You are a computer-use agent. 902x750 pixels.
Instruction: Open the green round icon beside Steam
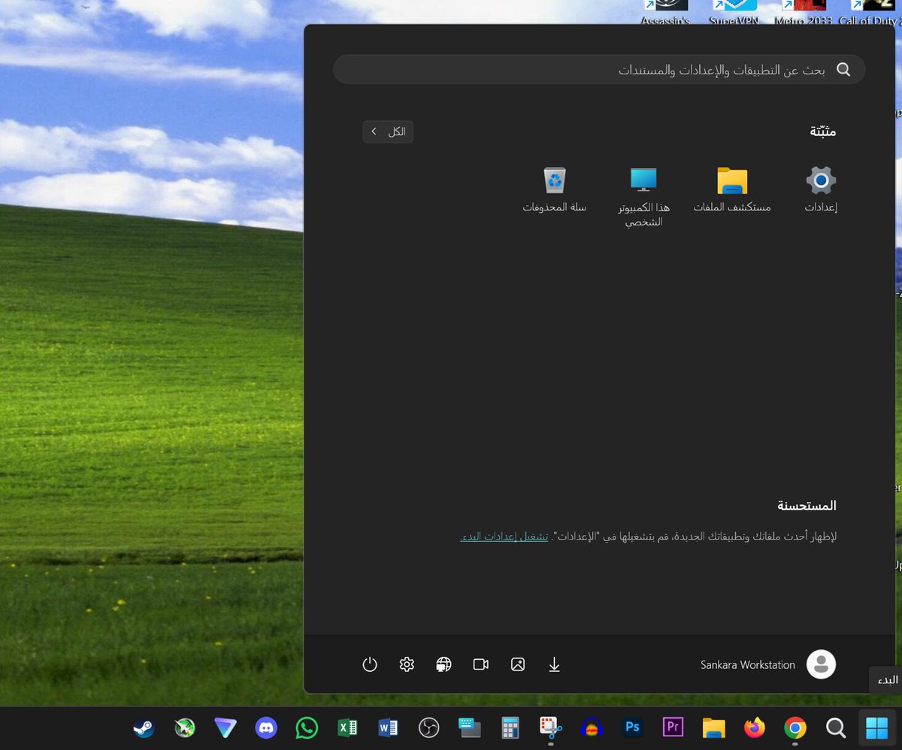click(x=184, y=727)
